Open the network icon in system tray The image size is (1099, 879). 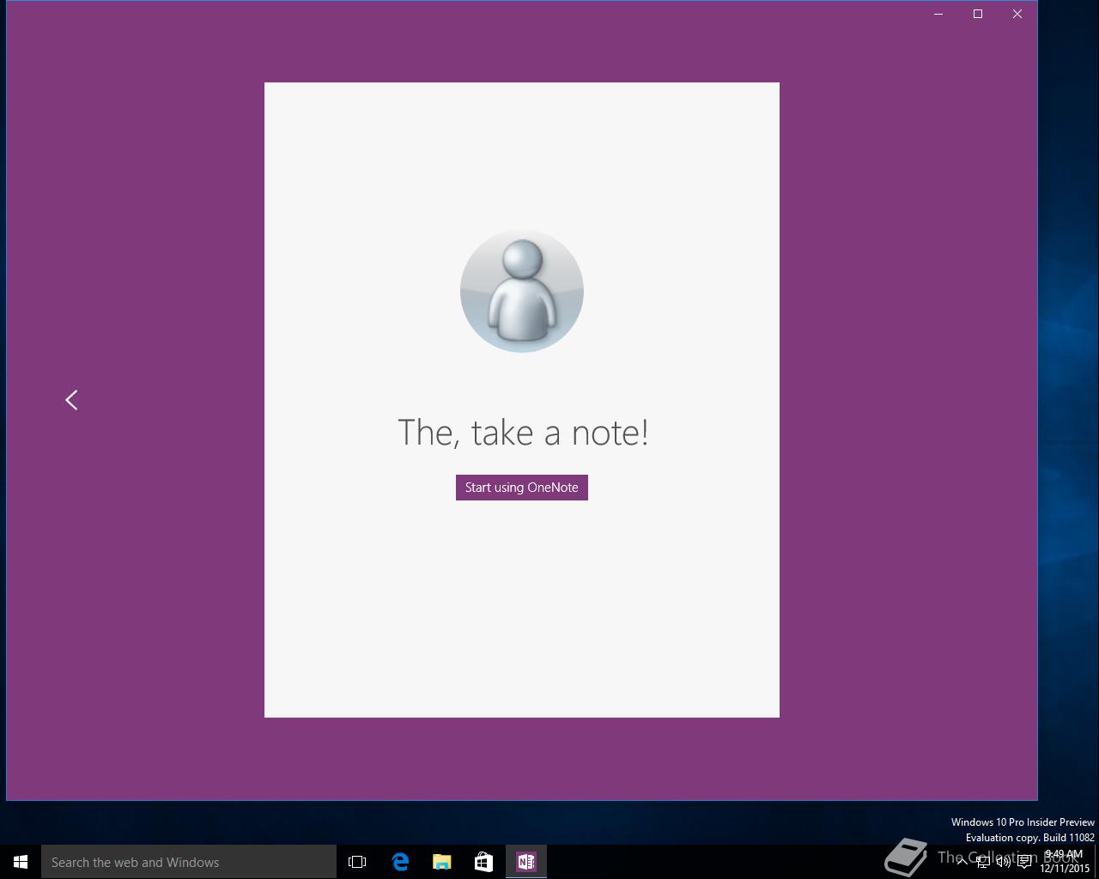pos(982,862)
